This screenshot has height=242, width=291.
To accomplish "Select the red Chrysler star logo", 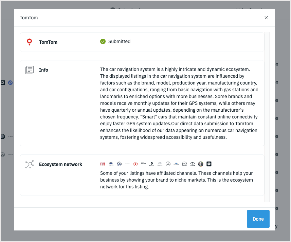I will click(135, 164).
